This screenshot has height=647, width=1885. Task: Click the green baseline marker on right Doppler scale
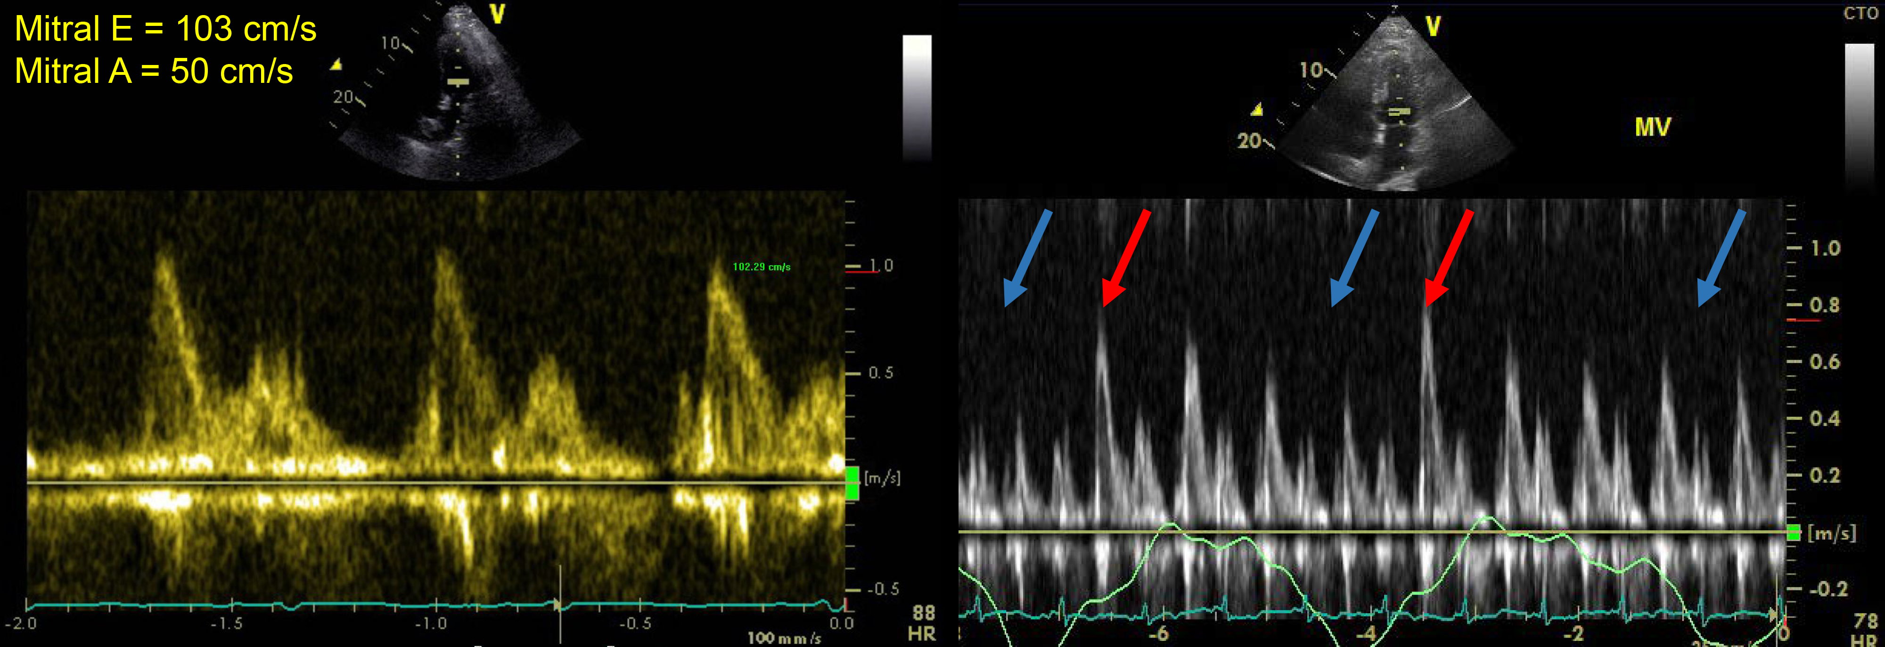coord(1794,532)
